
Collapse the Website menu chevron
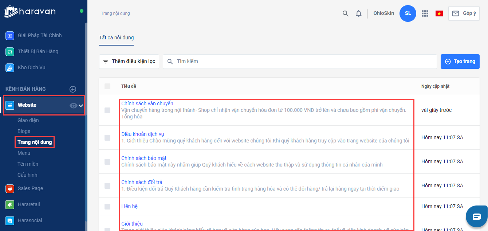click(81, 105)
